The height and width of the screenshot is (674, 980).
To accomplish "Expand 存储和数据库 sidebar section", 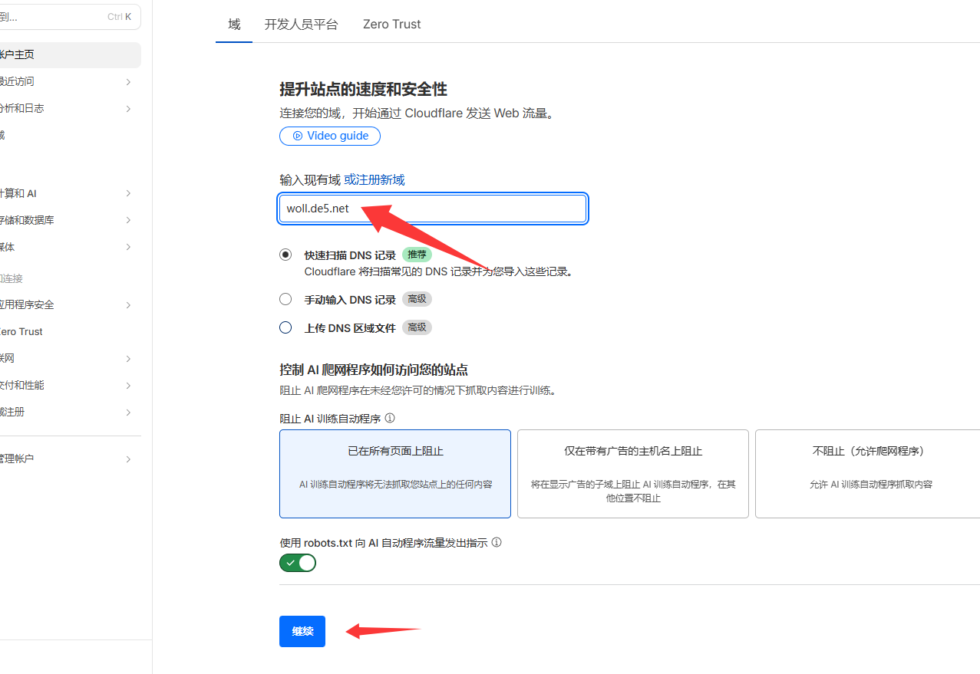I will tap(128, 220).
